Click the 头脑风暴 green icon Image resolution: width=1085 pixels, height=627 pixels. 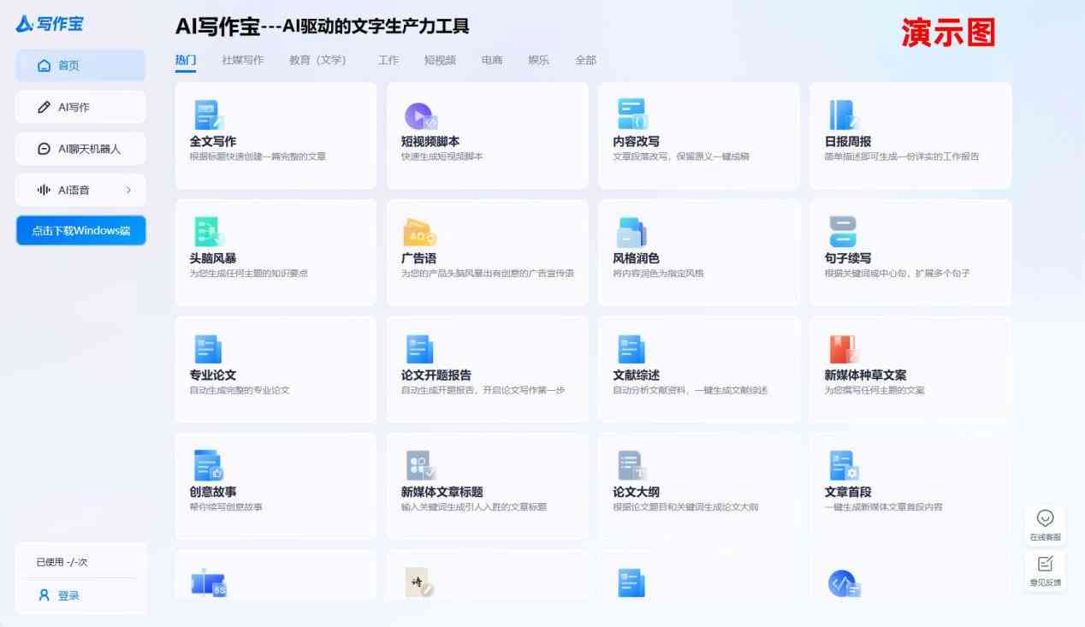208,232
